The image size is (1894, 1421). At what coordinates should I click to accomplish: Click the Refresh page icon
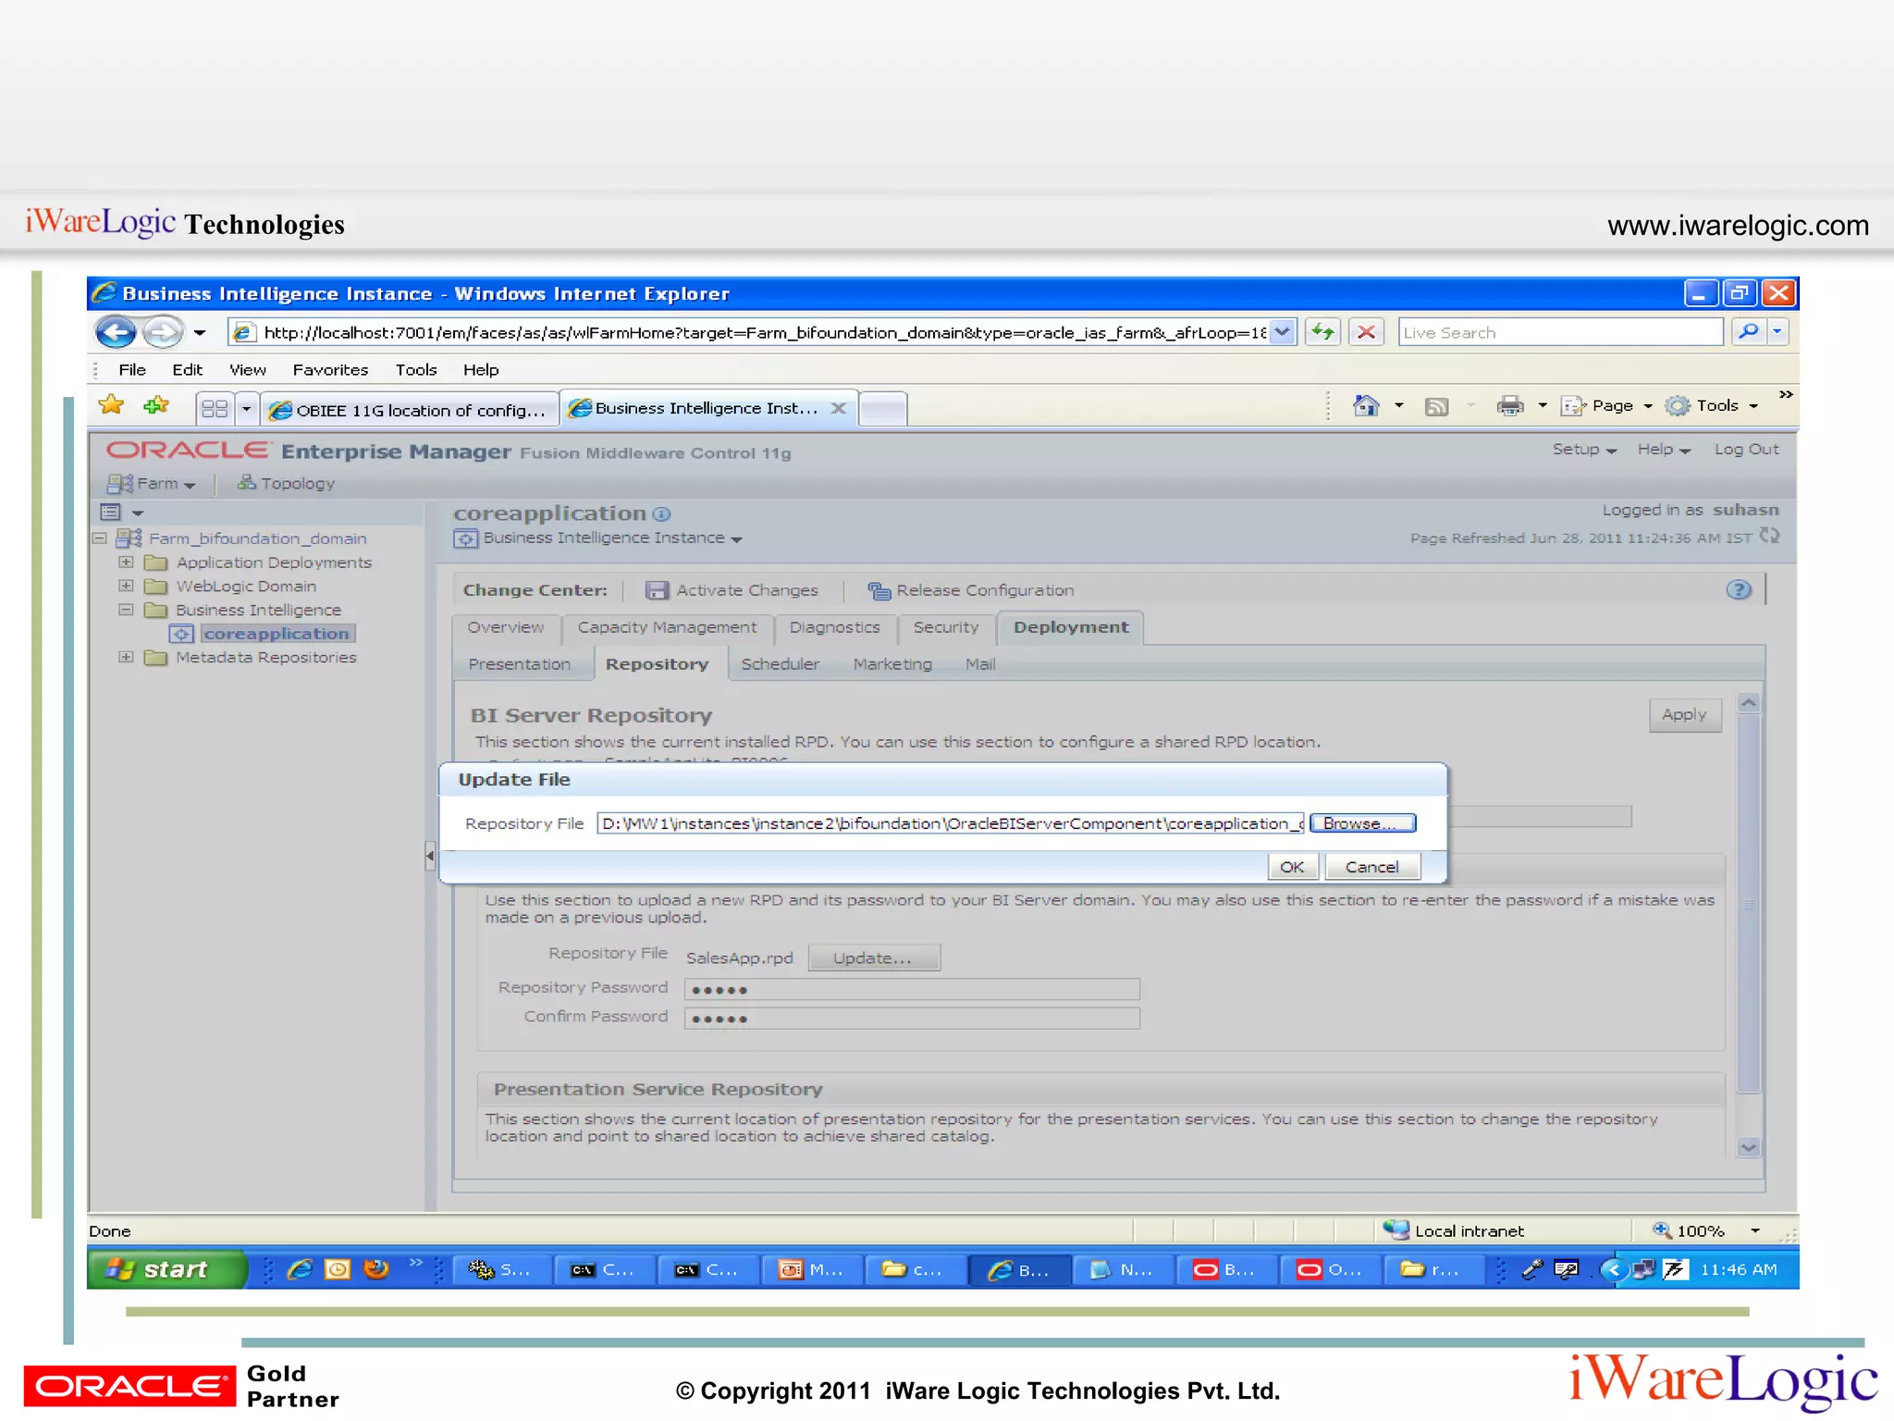click(1323, 332)
